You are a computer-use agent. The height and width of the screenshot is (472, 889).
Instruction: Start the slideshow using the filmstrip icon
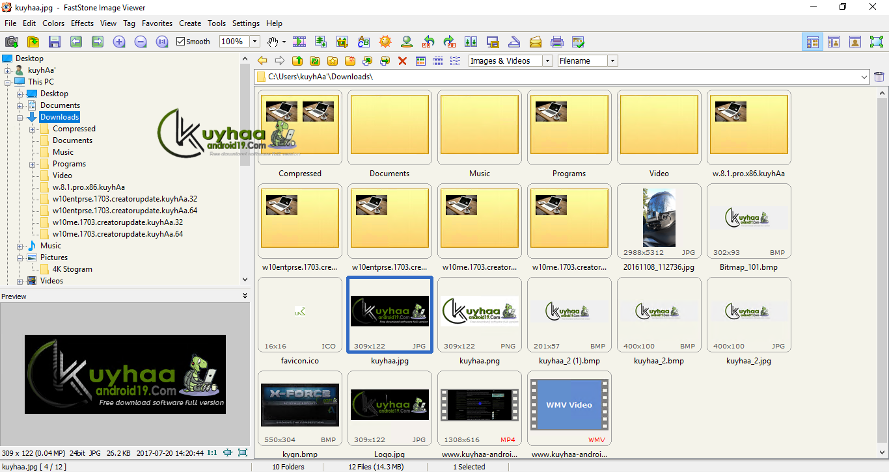click(x=299, y=42)
